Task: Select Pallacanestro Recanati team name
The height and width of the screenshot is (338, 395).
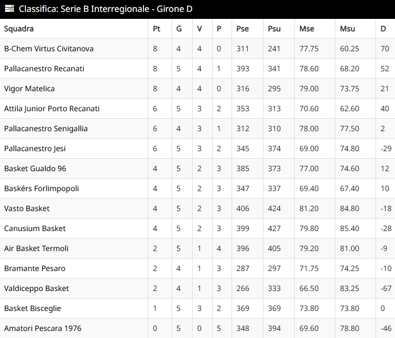Action: (x=44, y=69)
